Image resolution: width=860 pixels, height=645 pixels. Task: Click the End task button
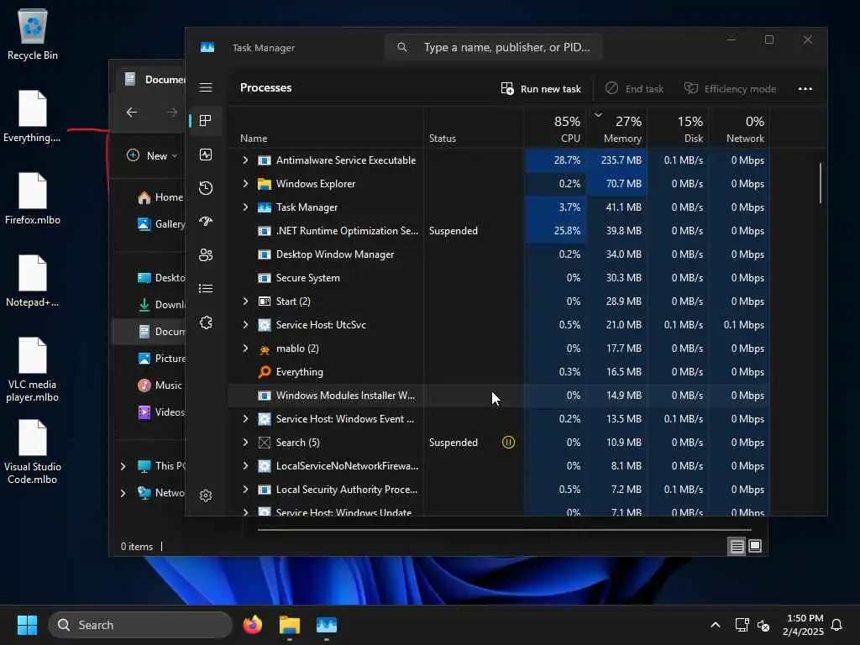(634, 89)
